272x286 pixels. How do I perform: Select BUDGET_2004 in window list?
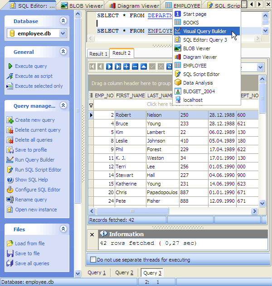click(207, 91)
